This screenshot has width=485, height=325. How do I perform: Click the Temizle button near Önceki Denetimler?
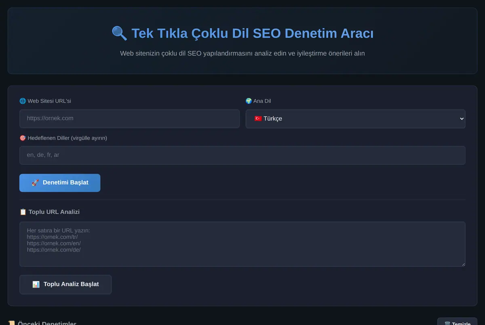click(x=457, y=323)
